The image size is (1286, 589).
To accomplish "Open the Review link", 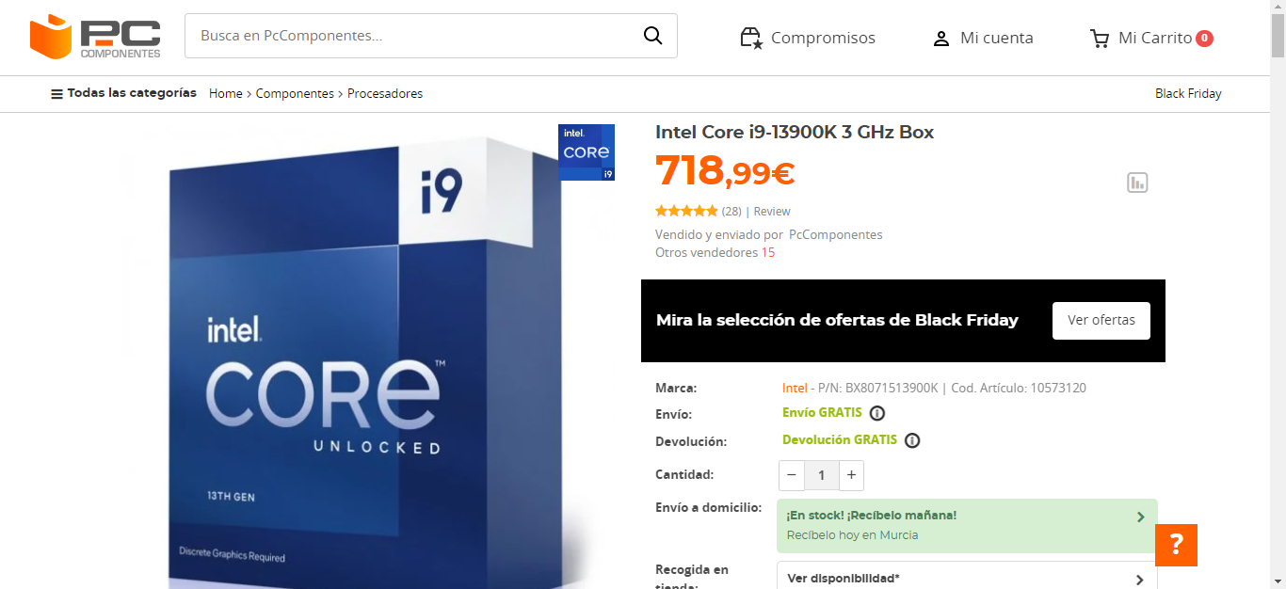I will [x=772, y=212].
